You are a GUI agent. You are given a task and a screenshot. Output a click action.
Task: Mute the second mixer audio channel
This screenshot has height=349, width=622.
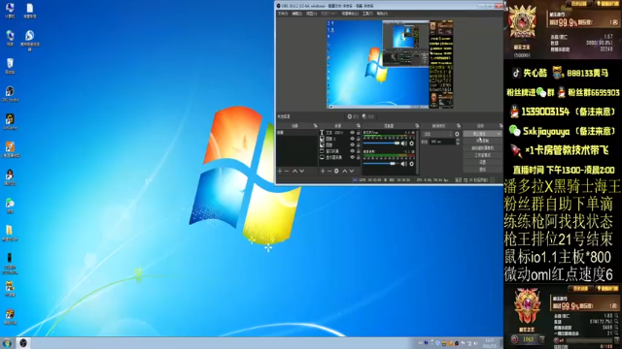(404, 164)
